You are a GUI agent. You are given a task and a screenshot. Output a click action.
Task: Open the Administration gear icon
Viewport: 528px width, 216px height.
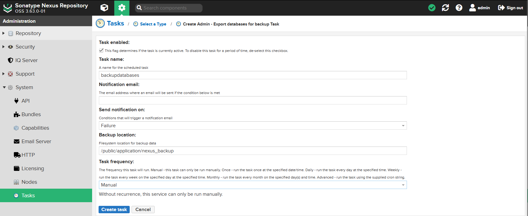point(122,8)
